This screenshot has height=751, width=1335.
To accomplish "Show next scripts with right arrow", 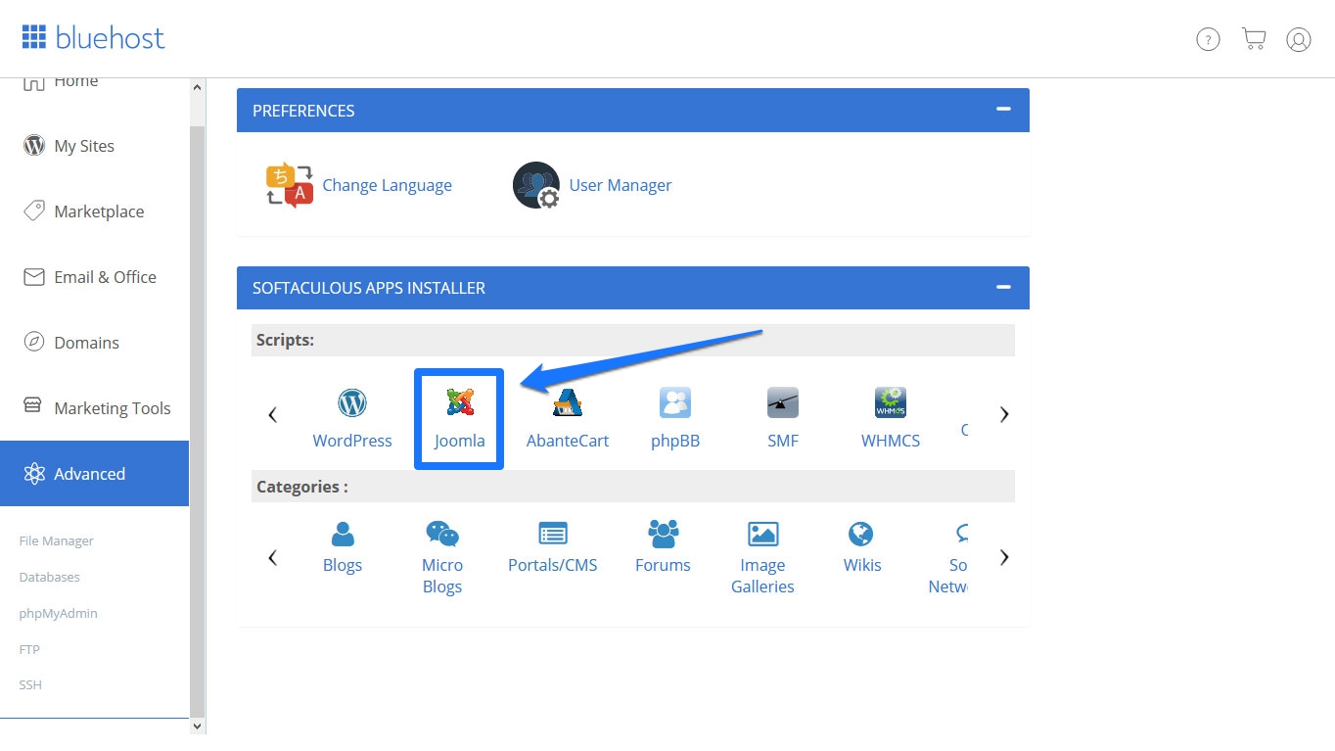I will coord(1004,414).
